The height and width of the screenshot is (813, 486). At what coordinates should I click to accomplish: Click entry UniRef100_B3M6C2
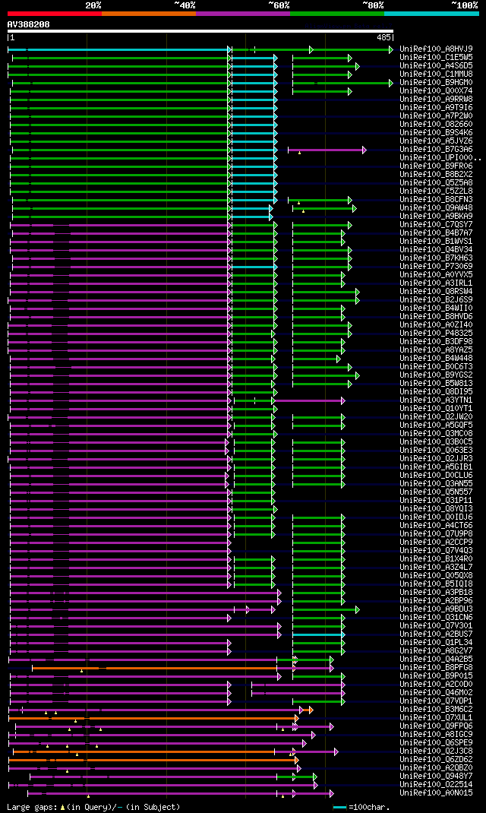tap(436, 709)
